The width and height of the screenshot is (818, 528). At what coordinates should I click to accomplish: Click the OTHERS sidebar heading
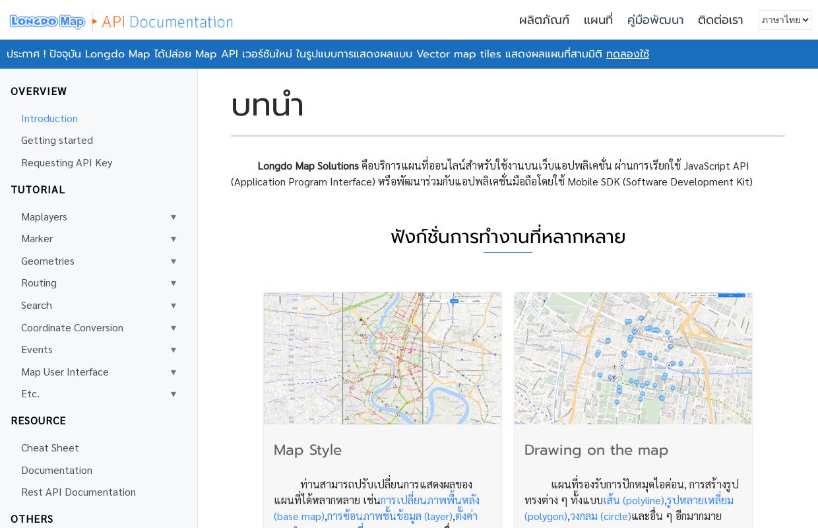pyautogui.click(x=32, y=519)
